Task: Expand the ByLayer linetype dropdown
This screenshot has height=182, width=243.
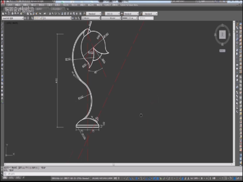Action: pos(111,18)
